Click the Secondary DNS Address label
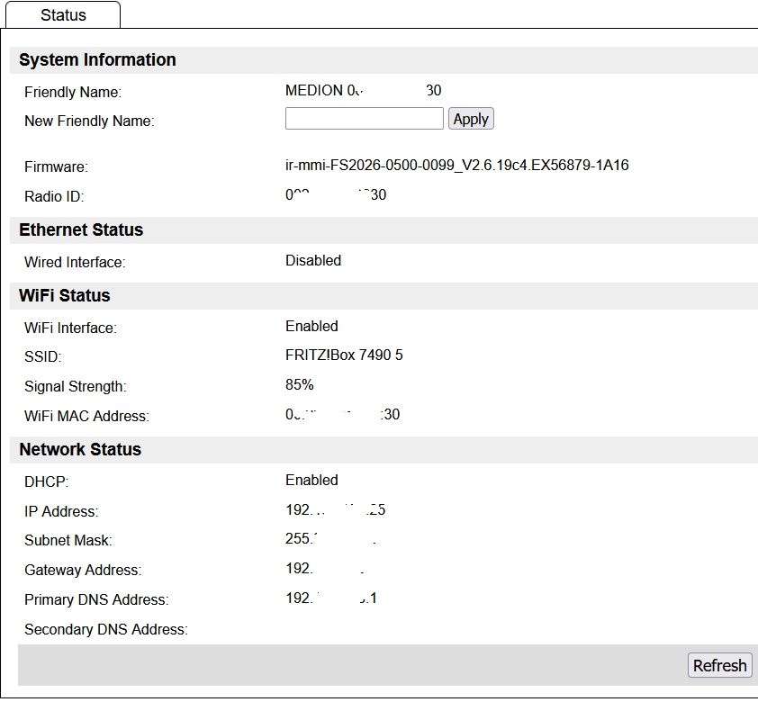This screenshot has width=758, height=702. coord(105,630)
